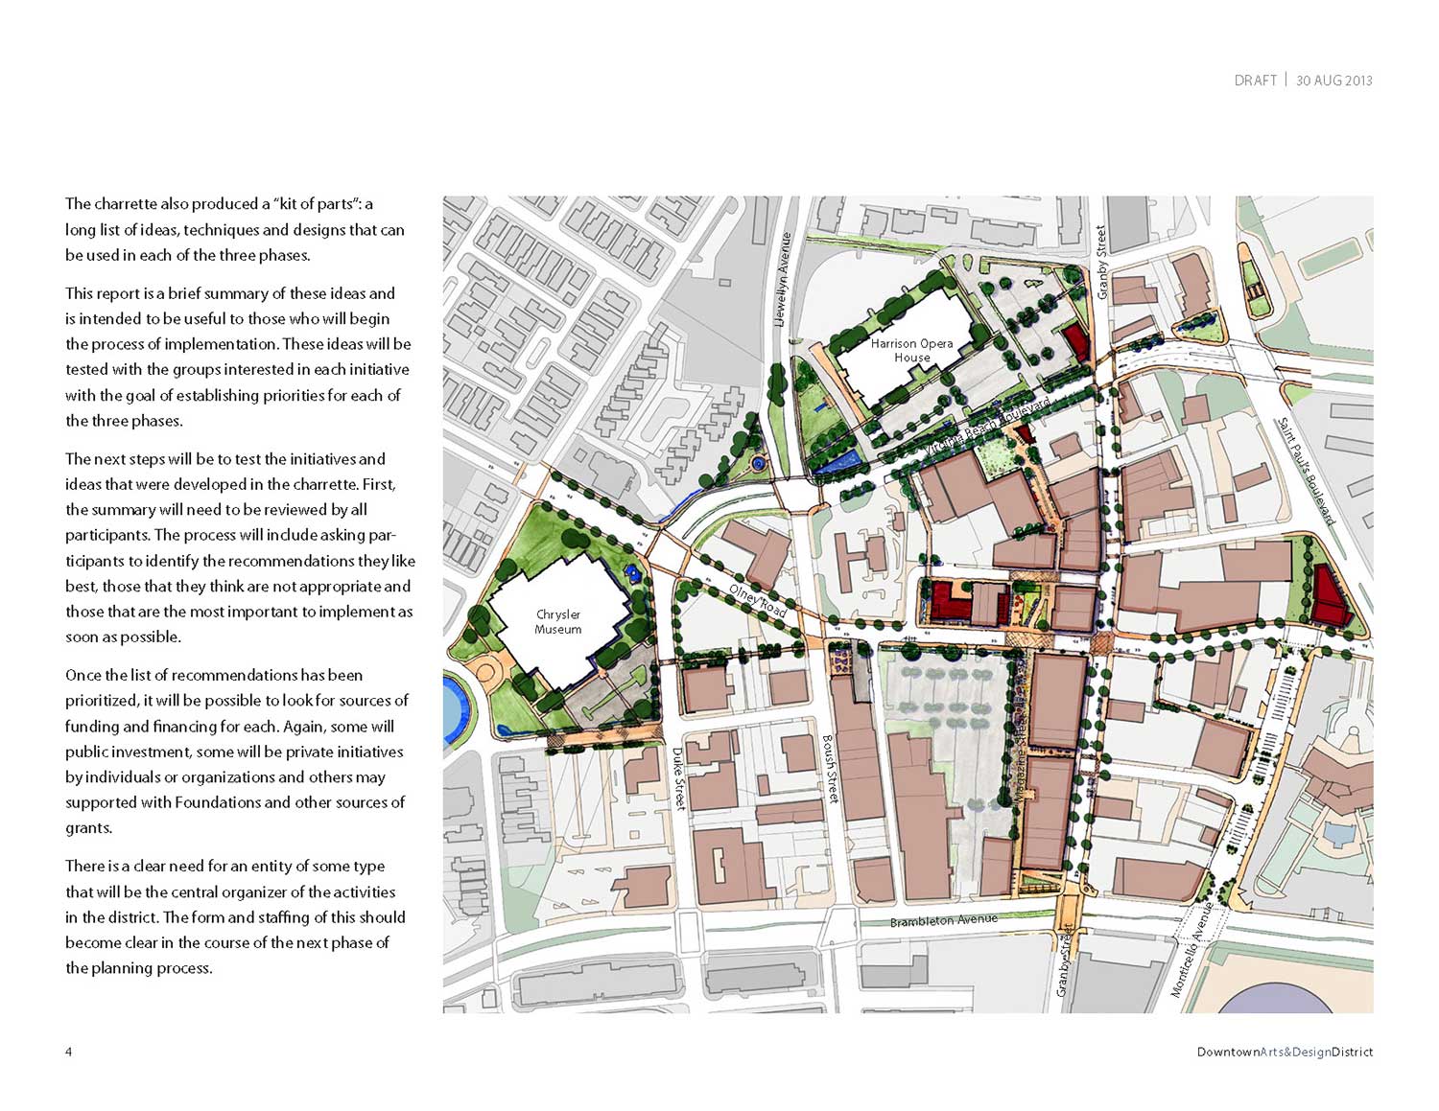Select the Duke Street label on map
The width and height of the screenshot is (1439, 1111).
(678, 778)
